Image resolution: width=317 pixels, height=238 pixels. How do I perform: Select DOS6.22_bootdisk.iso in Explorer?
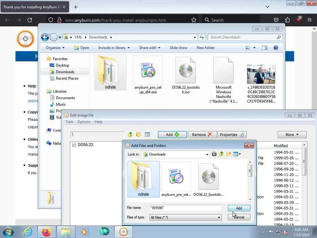[186, 75]
